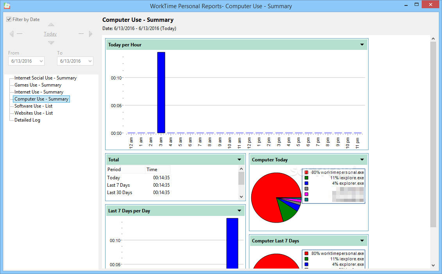The image size is (442, 274).
Task: Click red worktimepersonal.exe swatch in Computer Today legend
Action: 306,172
